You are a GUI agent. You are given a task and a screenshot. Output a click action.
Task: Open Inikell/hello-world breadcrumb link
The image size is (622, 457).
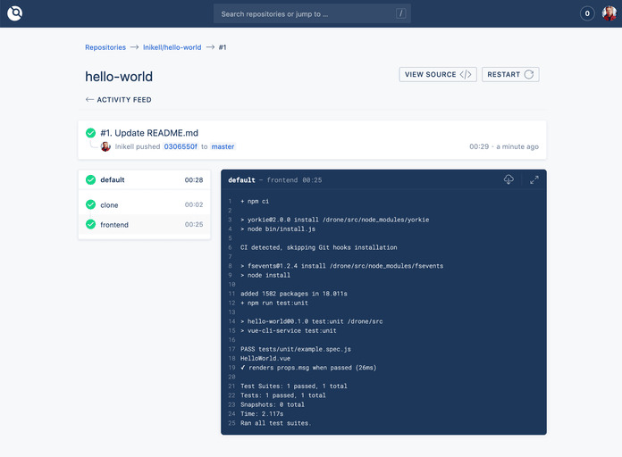172,46
